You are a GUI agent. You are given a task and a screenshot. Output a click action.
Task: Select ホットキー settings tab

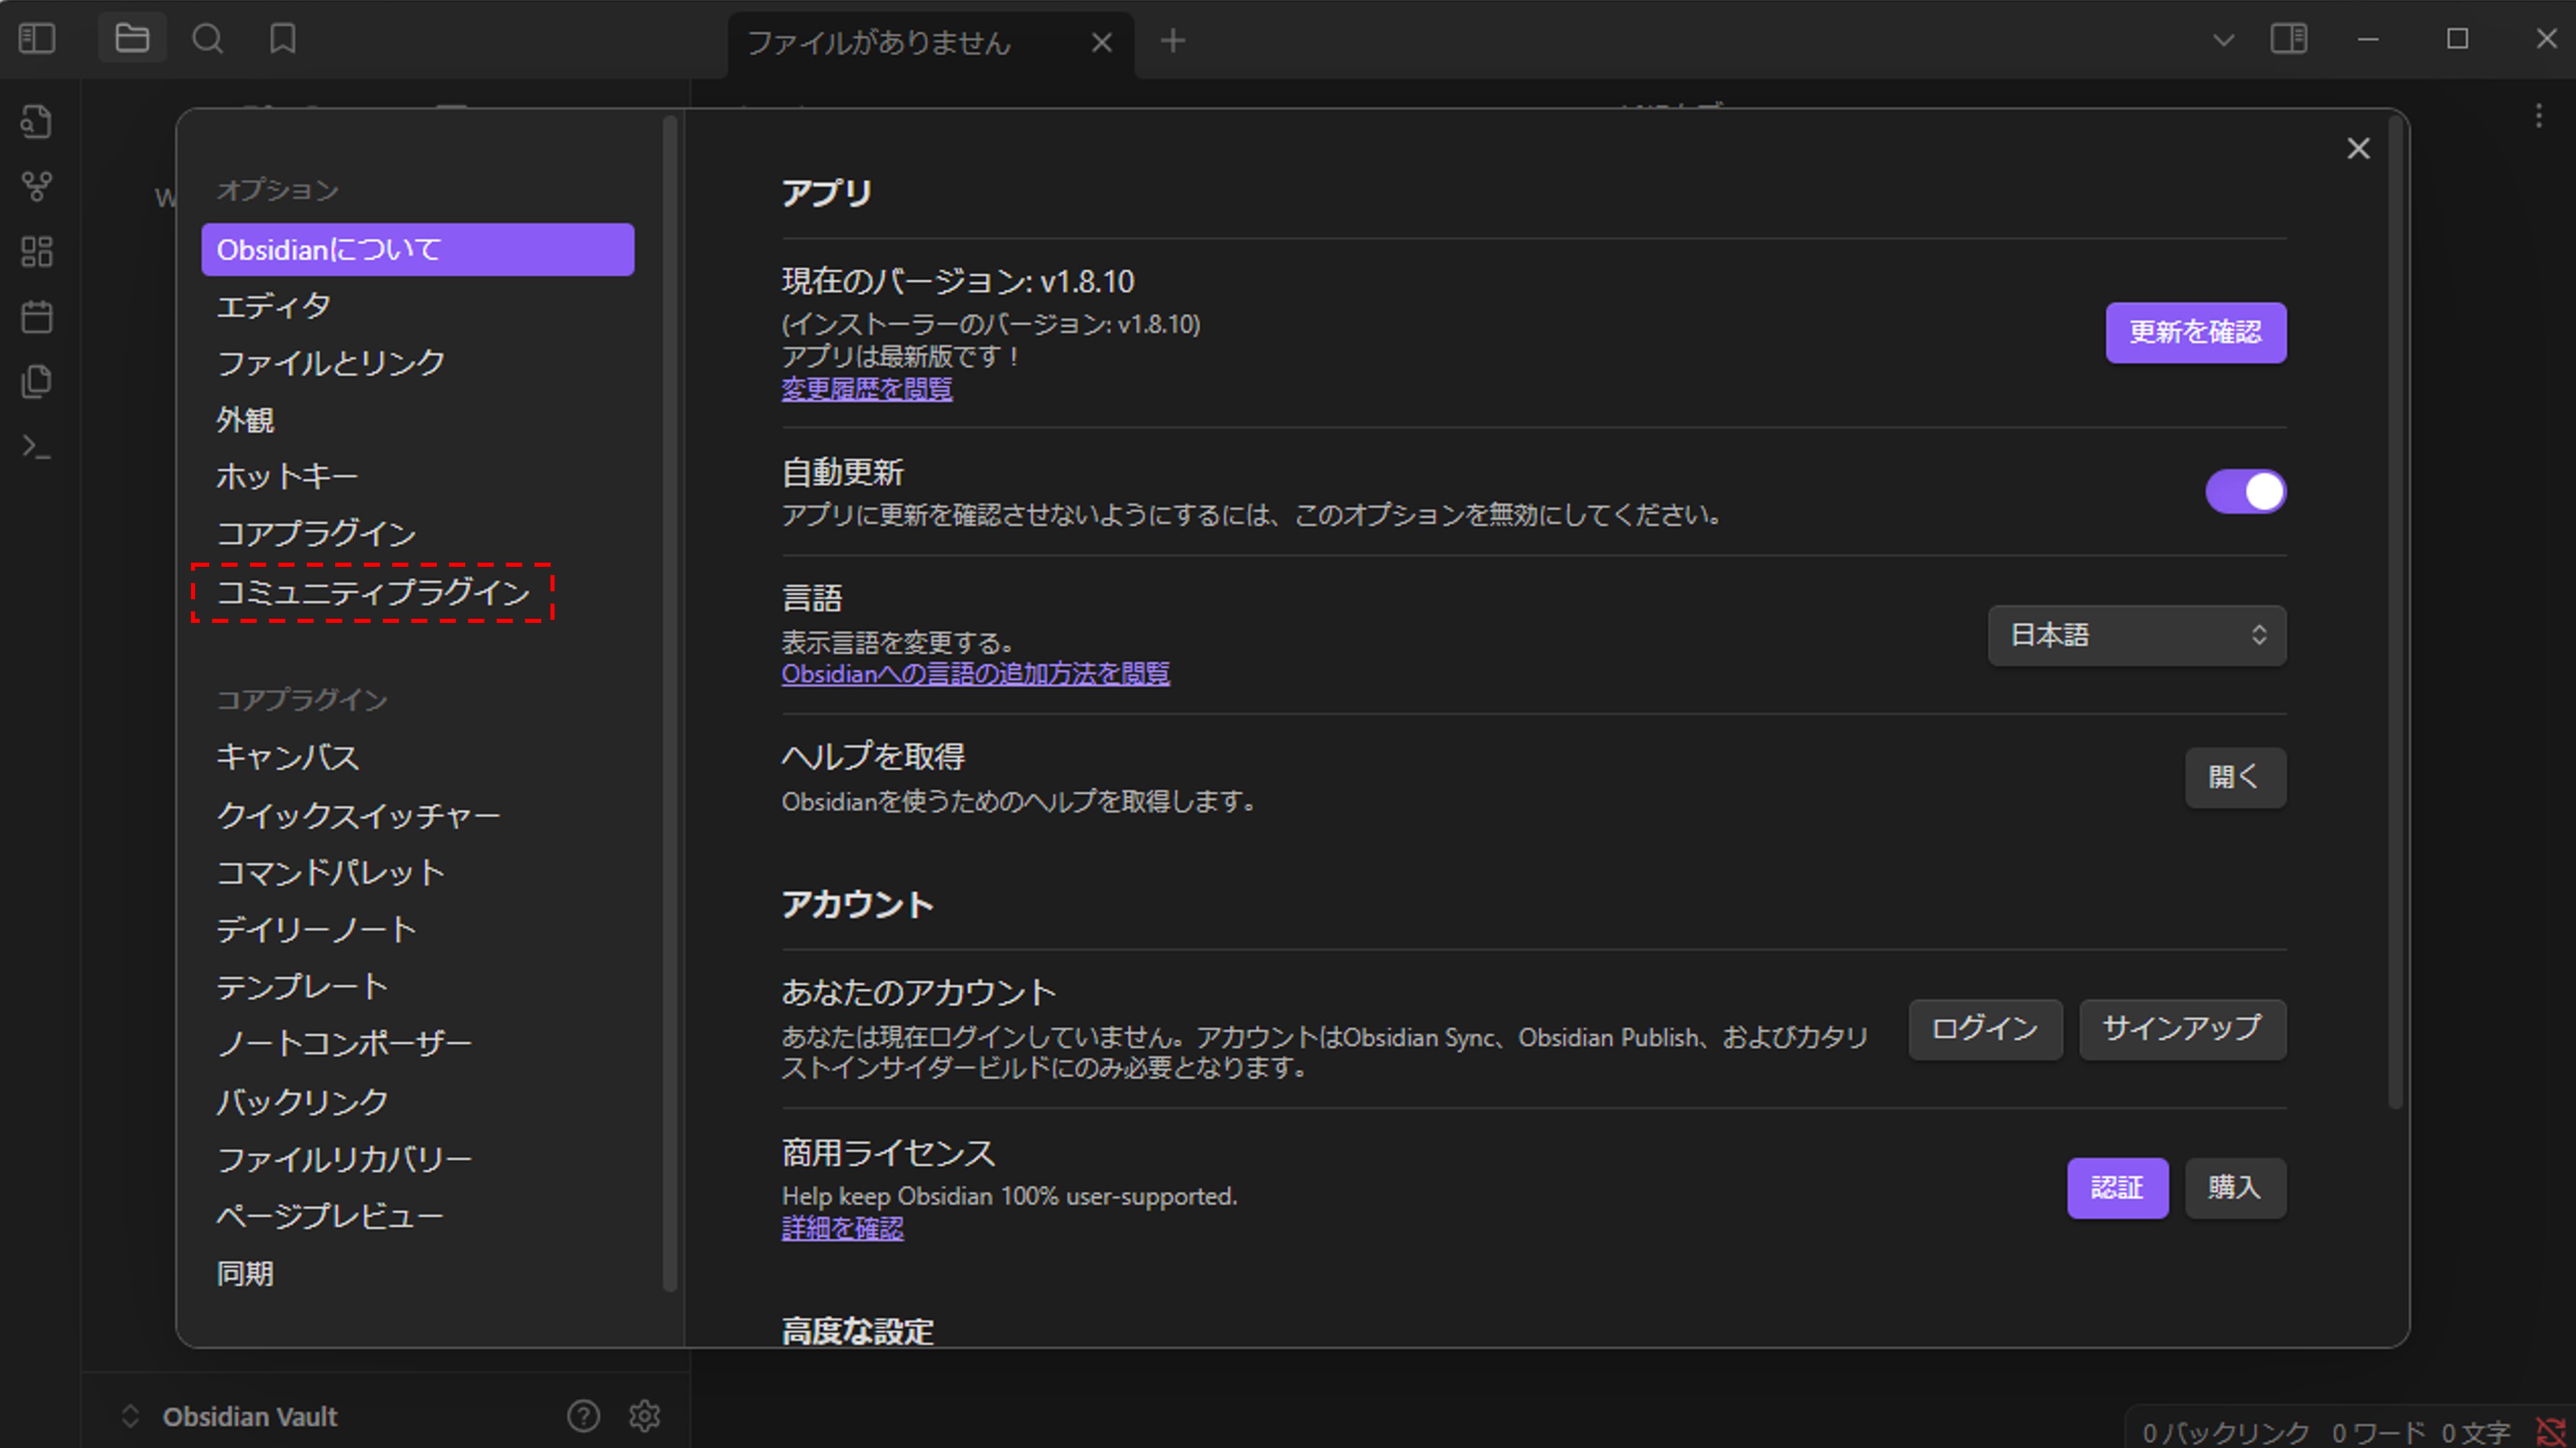coord(418,478)
